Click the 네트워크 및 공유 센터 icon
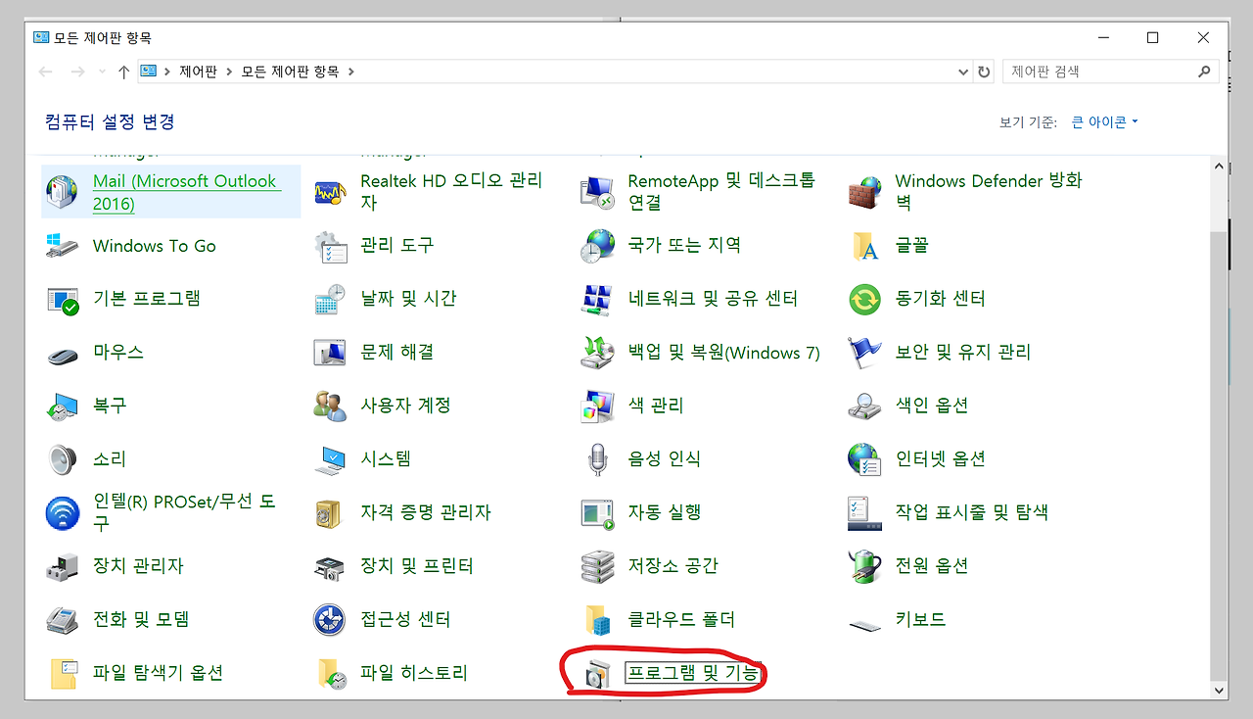 click(x=597, y=299)
